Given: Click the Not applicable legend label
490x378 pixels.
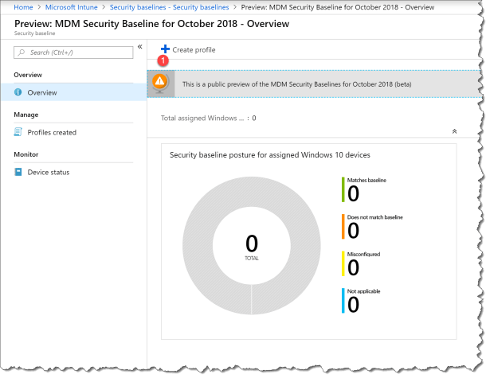Looking at the screenshot, I should 364,291.
